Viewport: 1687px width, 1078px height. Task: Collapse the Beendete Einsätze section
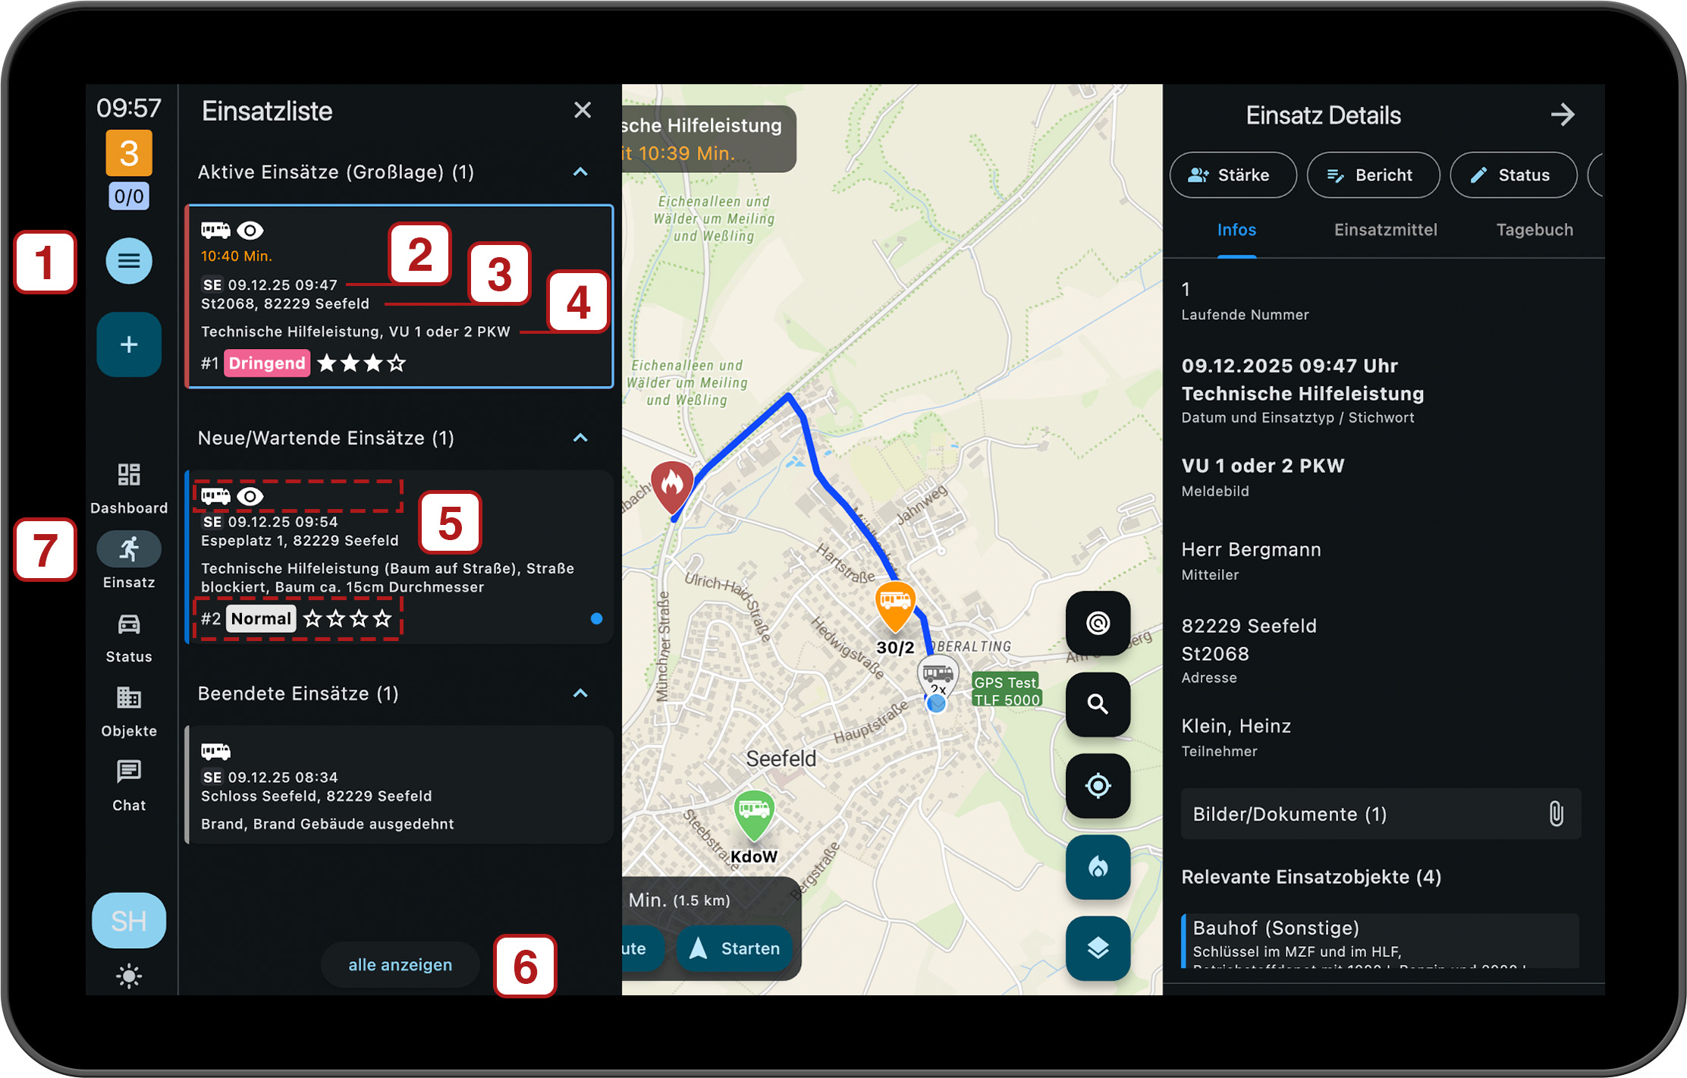(580, 693)
